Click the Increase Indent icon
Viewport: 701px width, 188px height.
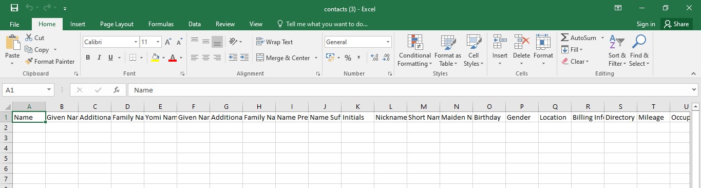click(244, 58)
